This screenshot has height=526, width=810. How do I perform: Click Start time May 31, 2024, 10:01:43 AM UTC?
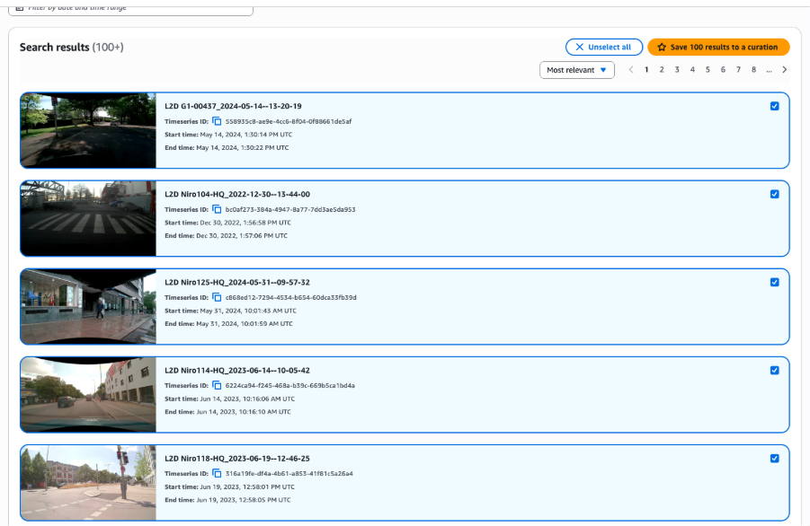click(x=230, y=311)
